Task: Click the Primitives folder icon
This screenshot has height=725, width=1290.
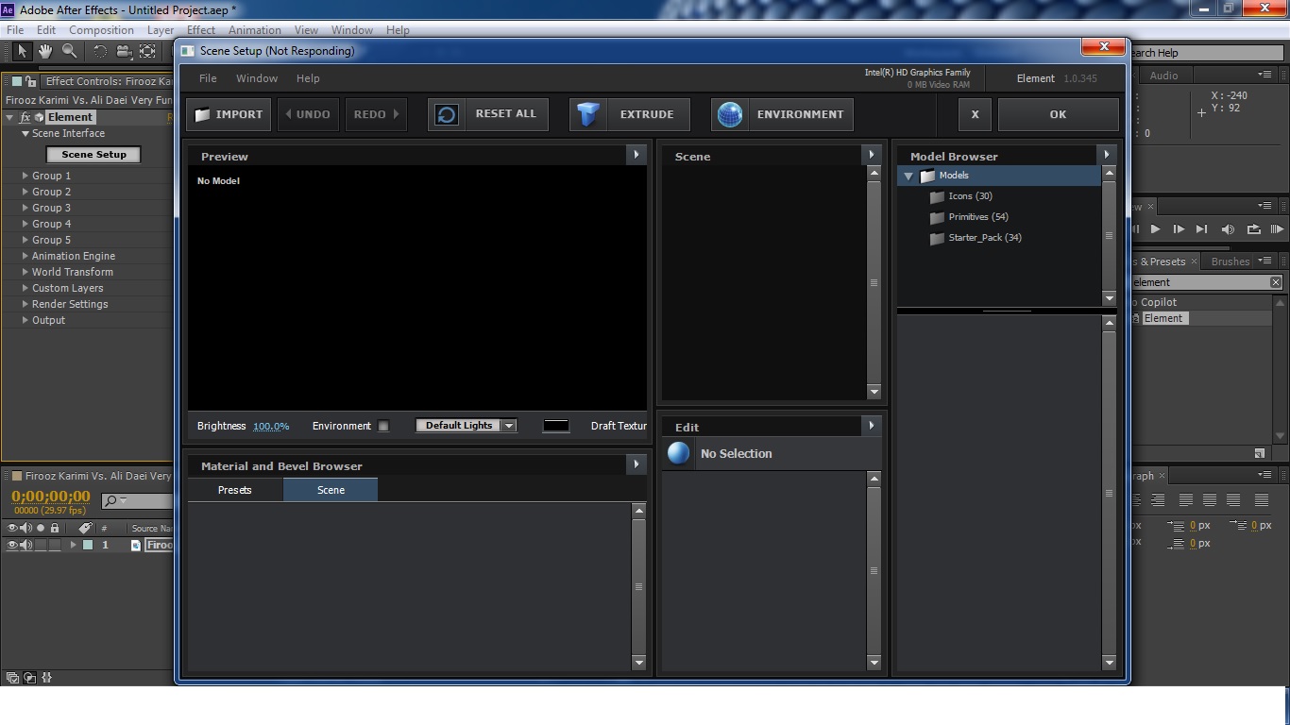Action: [x=937, y=217]
